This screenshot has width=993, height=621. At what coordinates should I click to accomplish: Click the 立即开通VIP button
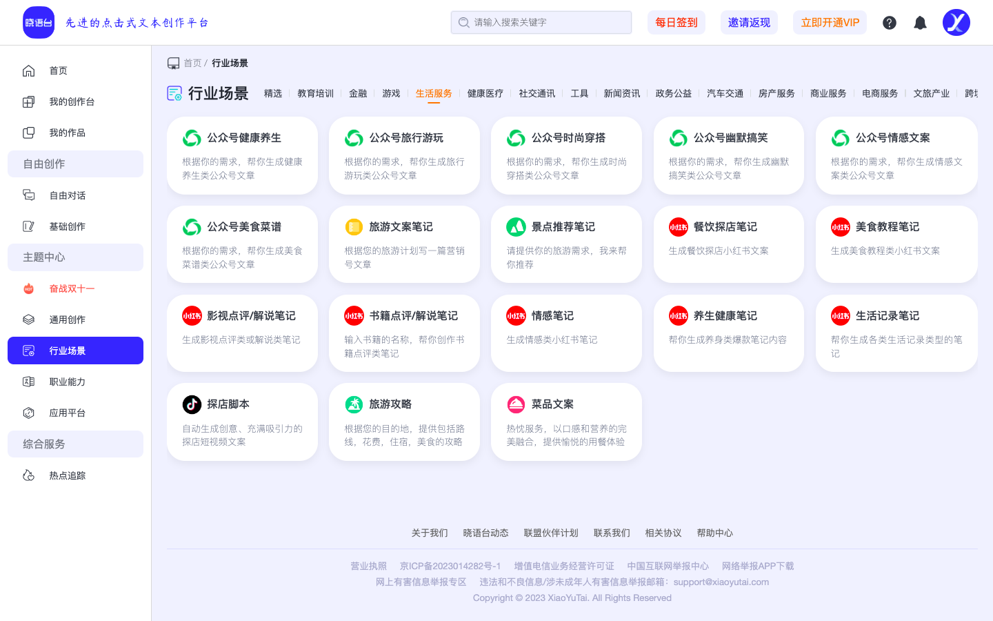click(x=830, y=22)
